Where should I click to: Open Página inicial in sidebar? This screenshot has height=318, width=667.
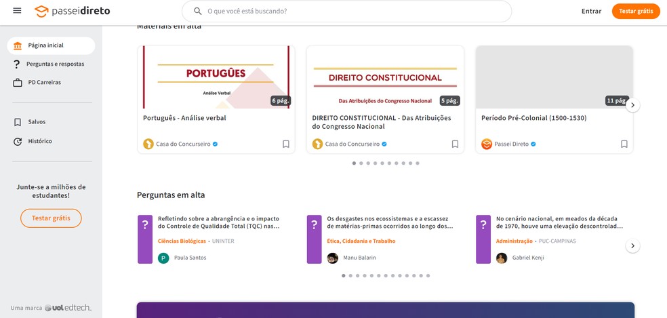coord(51,45)
